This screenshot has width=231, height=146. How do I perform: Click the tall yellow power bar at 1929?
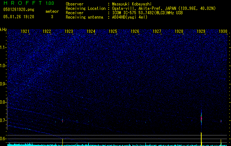pos(201,139)
